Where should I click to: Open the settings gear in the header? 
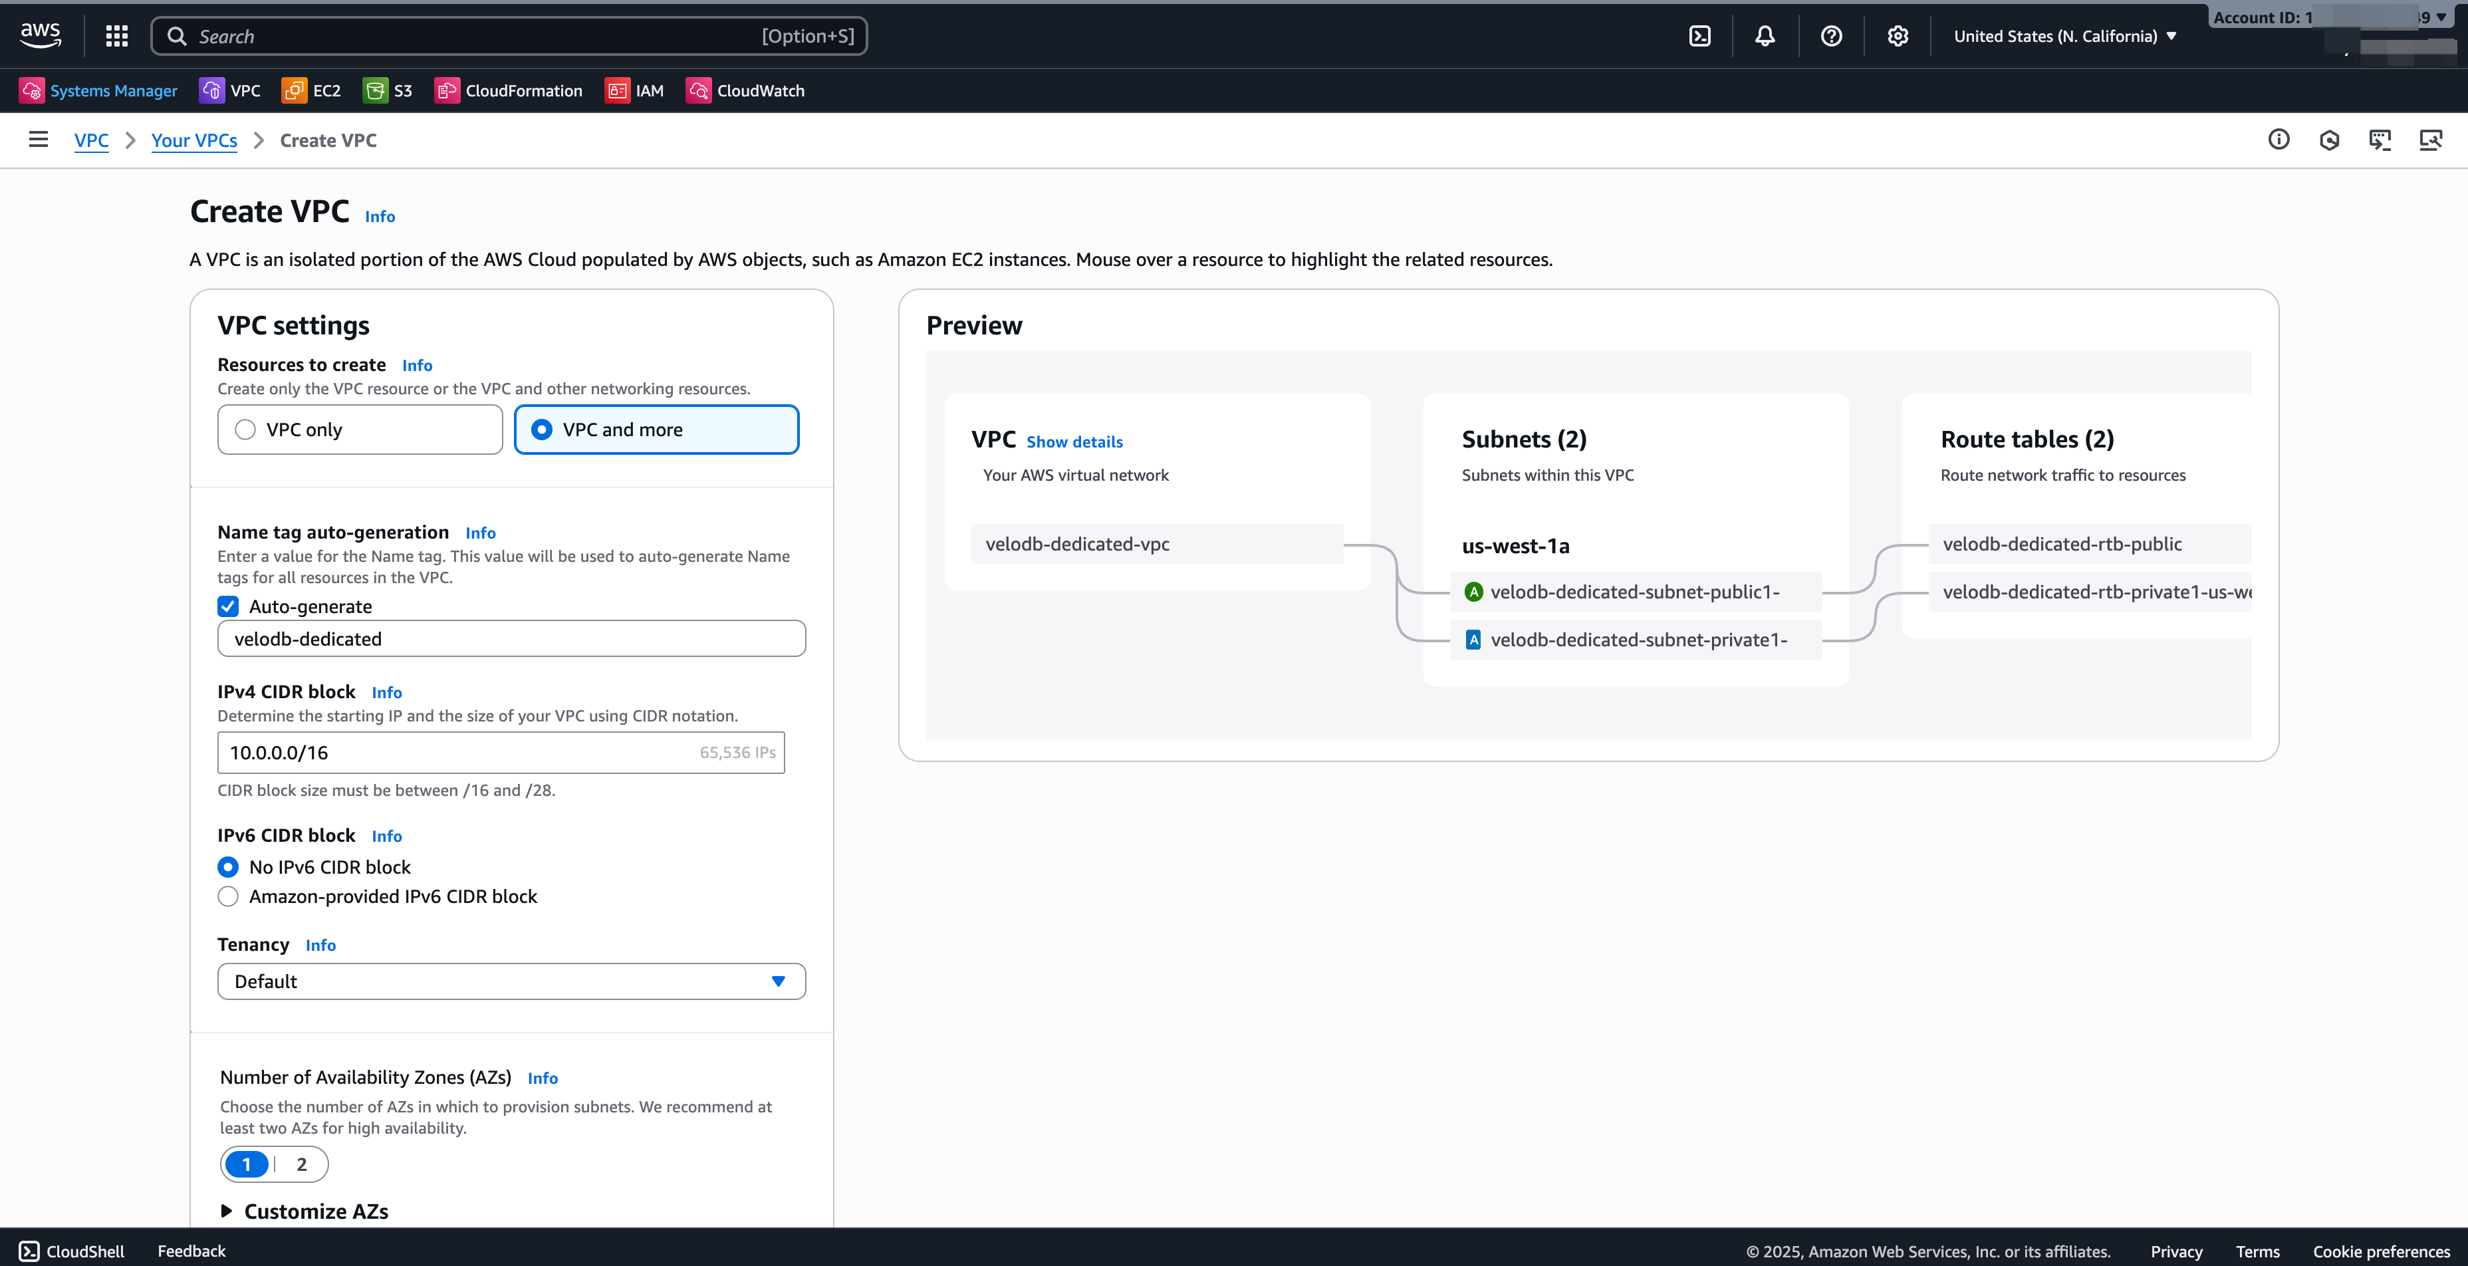pyautogui.click(x=1898, y=35)
